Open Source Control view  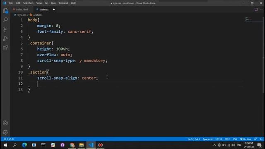click(5, 29)
